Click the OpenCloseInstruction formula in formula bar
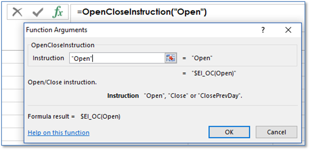Screen dimensions: 310x150 (142, 12)
